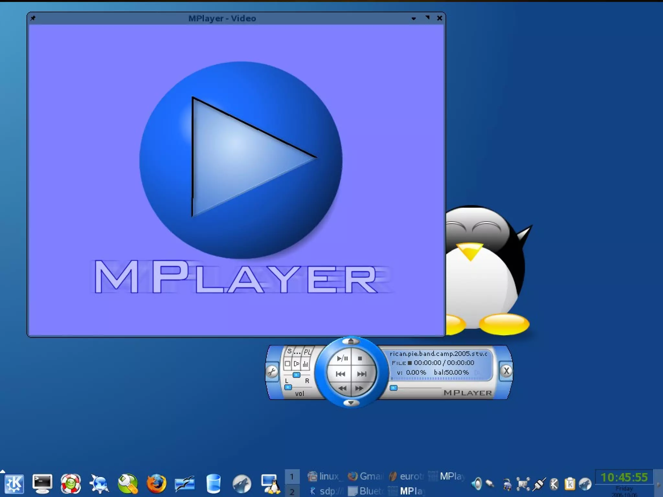
Task: Click the down-arrow button below the control wheel
Action: click(x=351, y=403)
